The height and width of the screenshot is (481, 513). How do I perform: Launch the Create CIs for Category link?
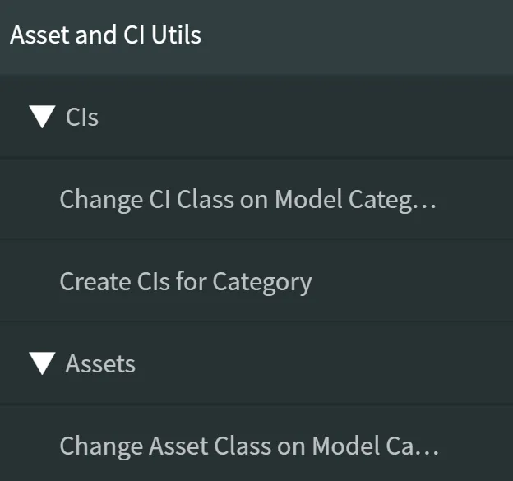pyautogui.click(x=186, y=282)
